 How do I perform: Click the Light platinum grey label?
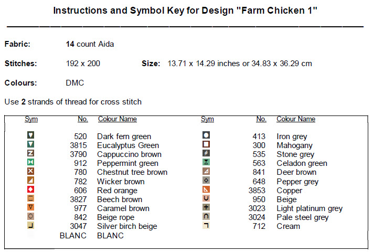[310, 208]
